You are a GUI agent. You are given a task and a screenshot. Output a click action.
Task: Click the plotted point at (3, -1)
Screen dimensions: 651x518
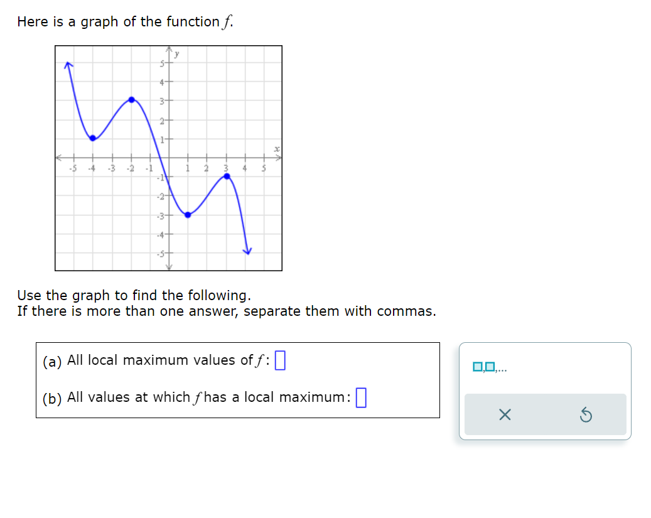coord(226,177)
